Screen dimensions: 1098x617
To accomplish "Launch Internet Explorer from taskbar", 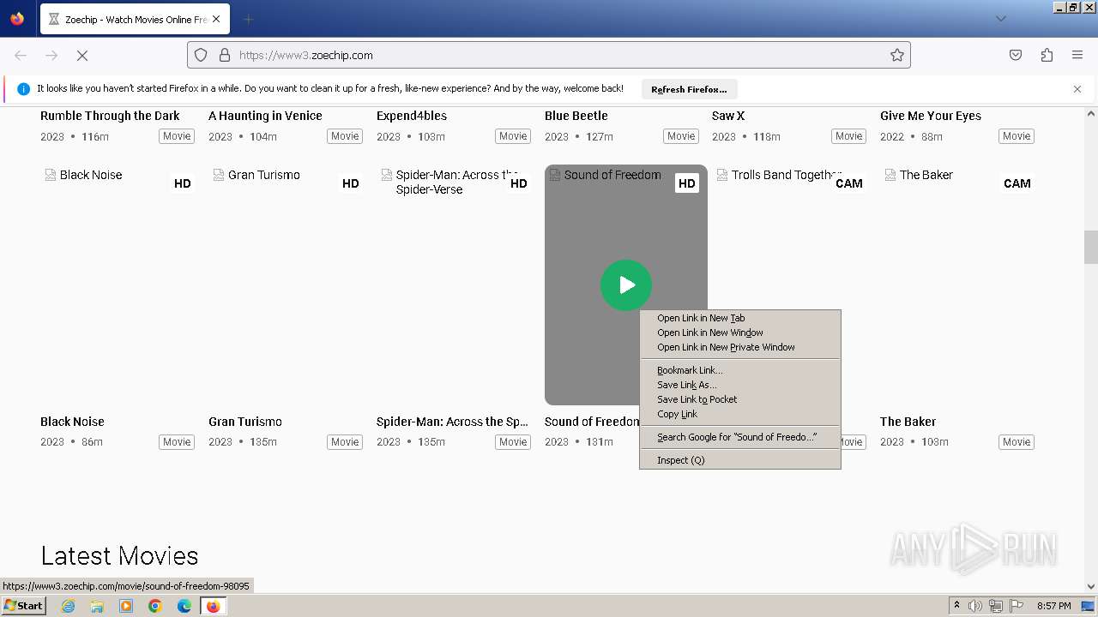I will coord(68,606).
